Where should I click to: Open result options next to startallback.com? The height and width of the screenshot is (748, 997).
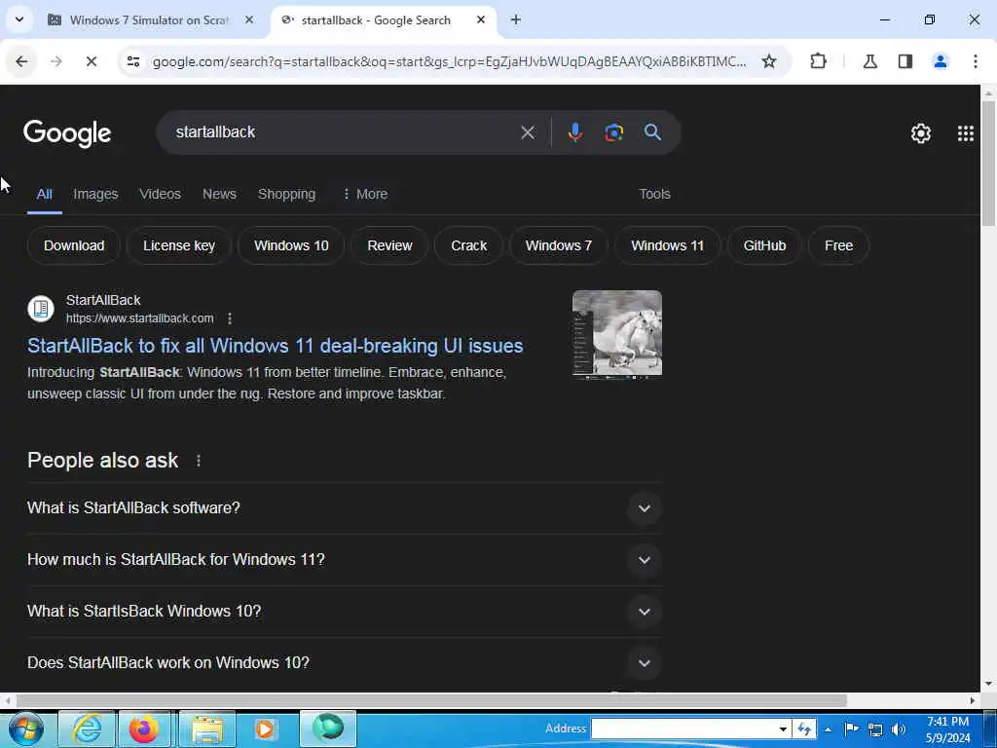[x=230, y=318]
